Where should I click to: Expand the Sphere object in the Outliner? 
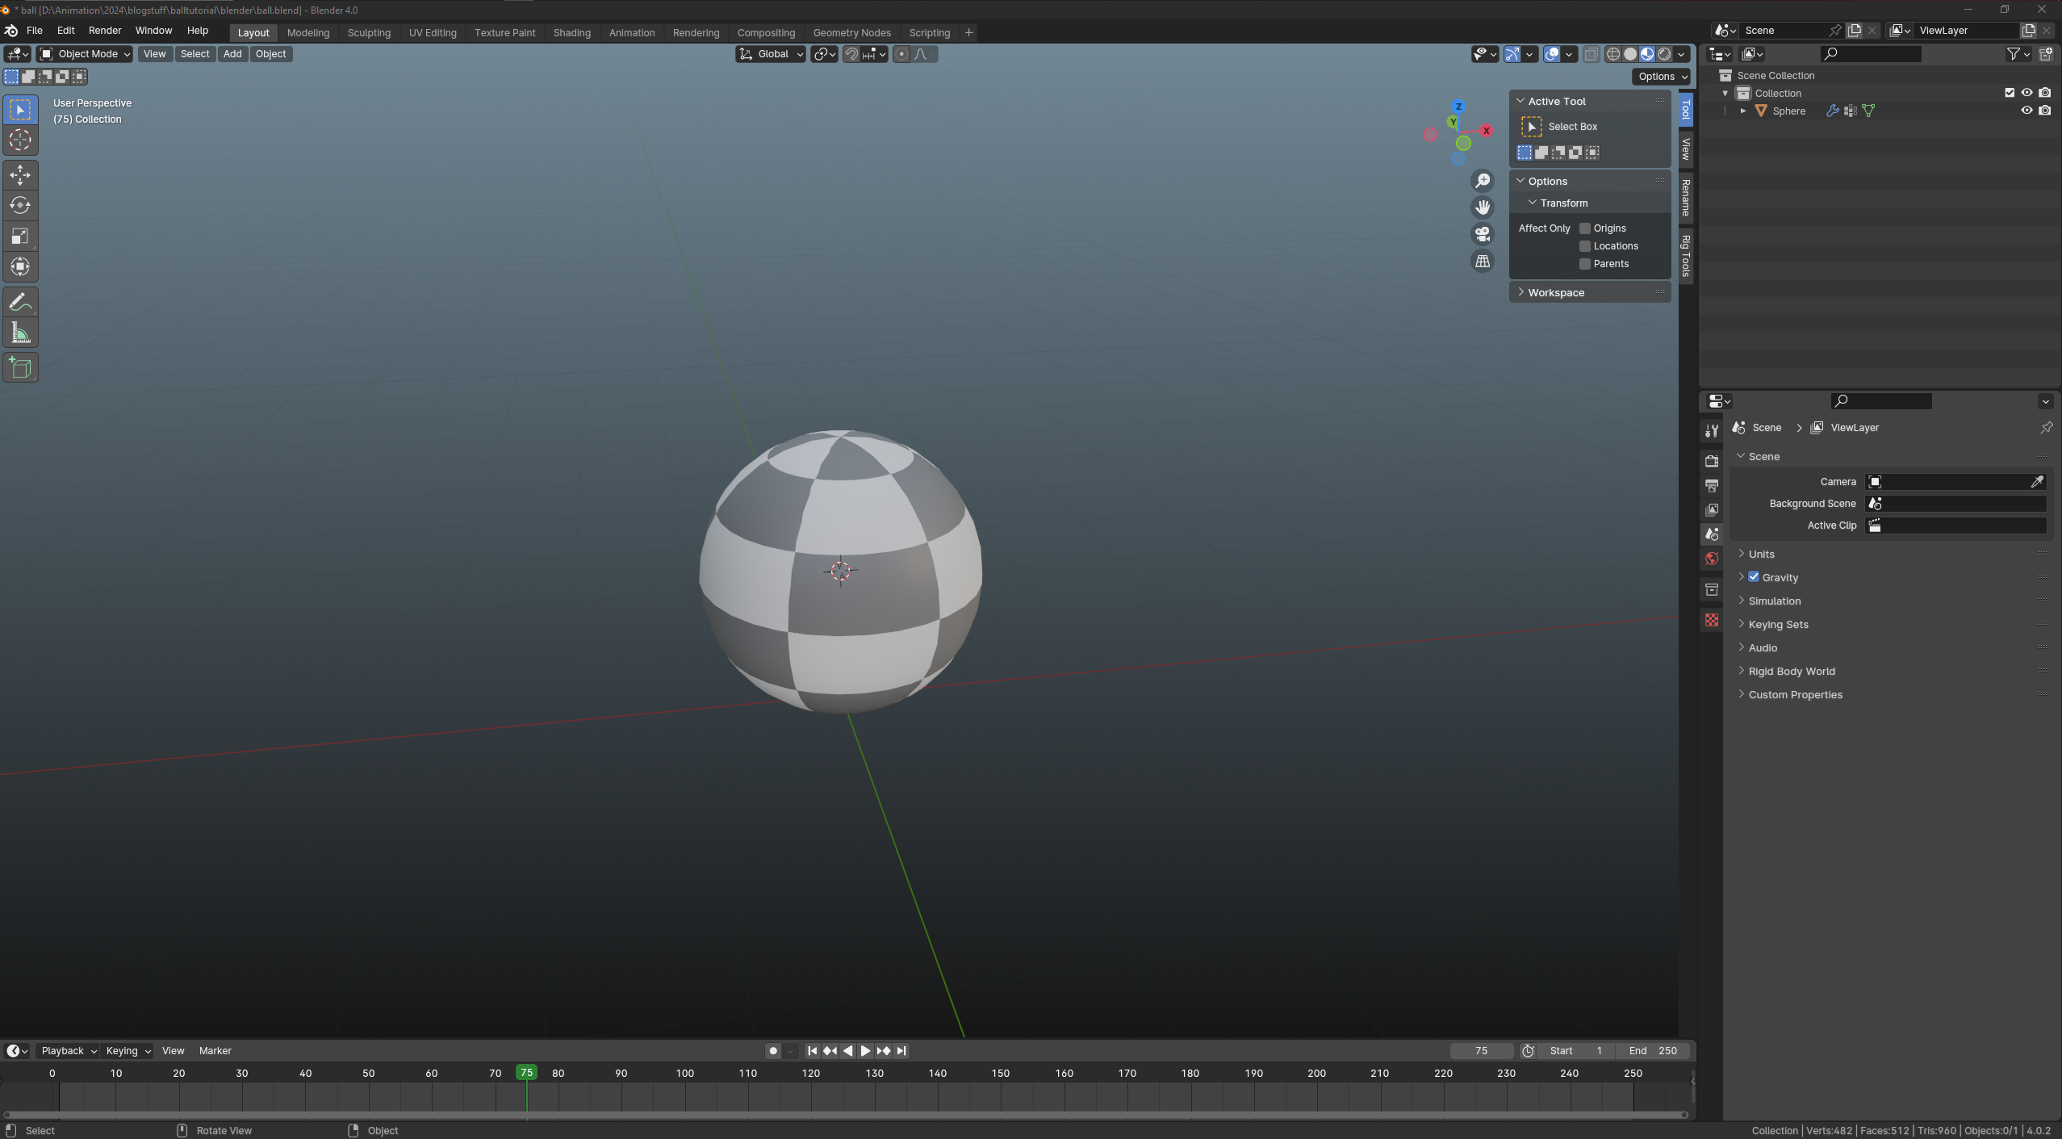[x=1742, y=111]
